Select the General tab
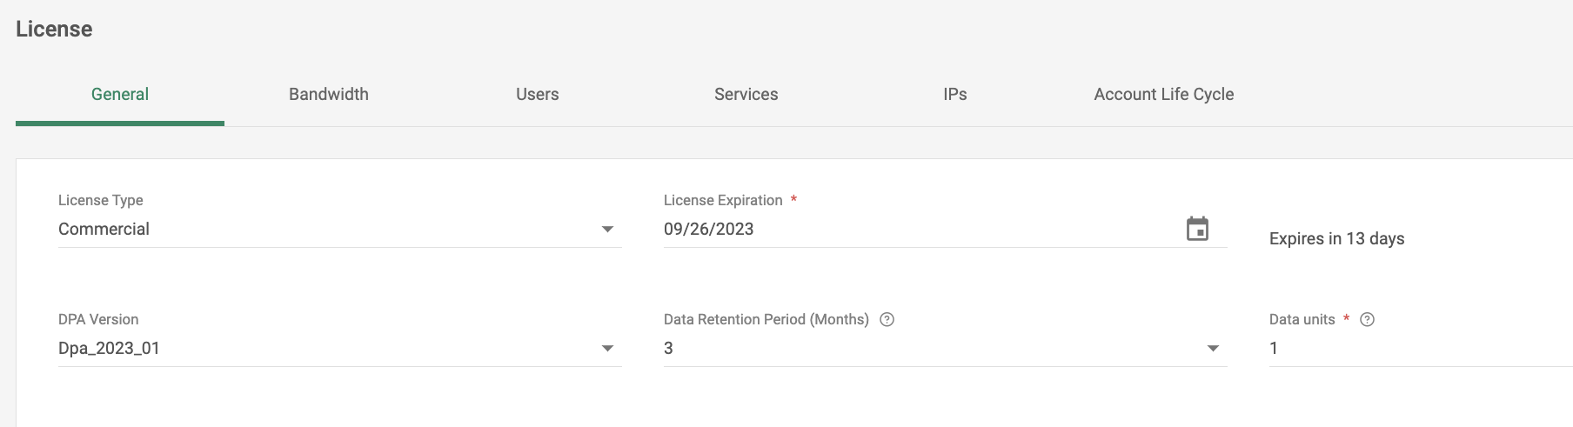 [120, 95]
